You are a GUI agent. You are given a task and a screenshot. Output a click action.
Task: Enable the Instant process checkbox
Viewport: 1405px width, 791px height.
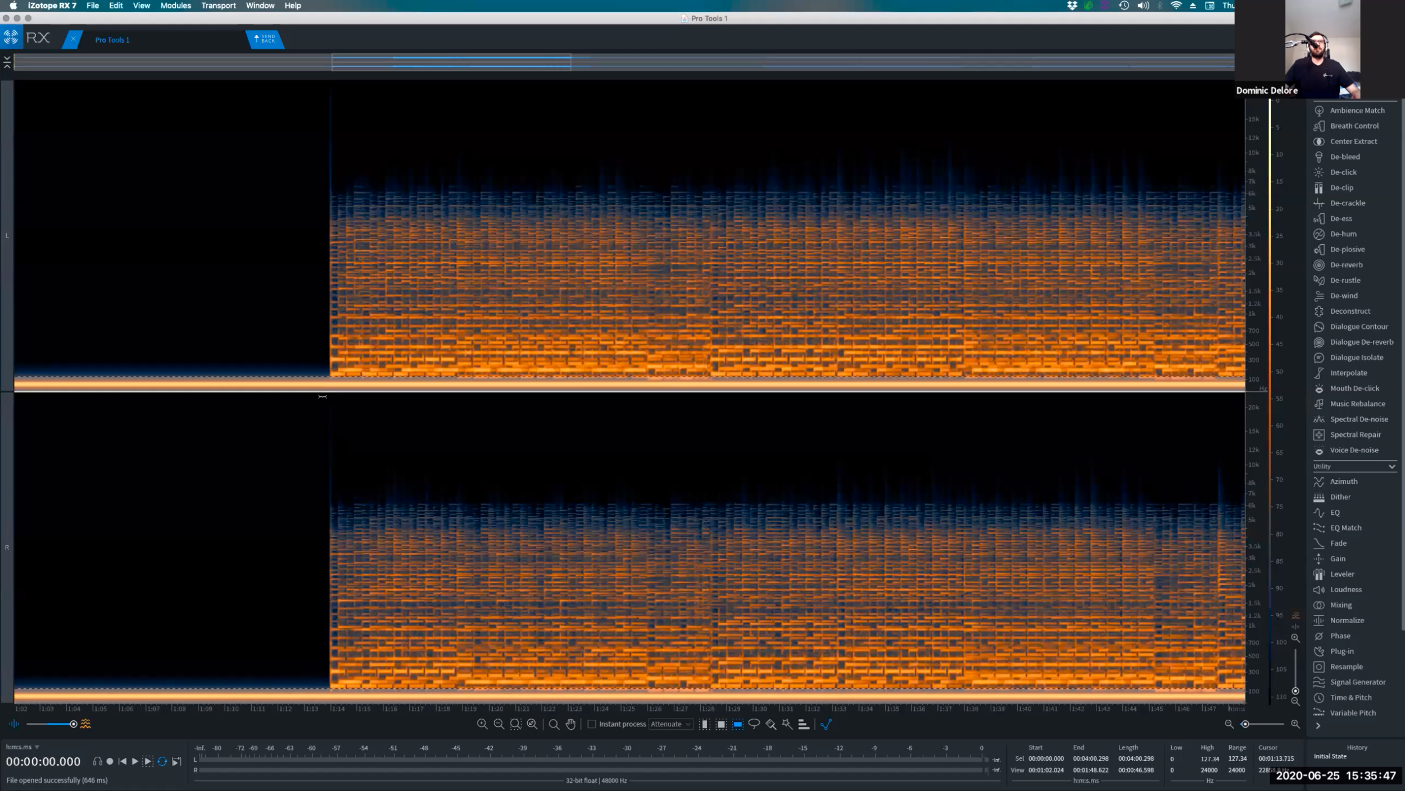point(593,724)
